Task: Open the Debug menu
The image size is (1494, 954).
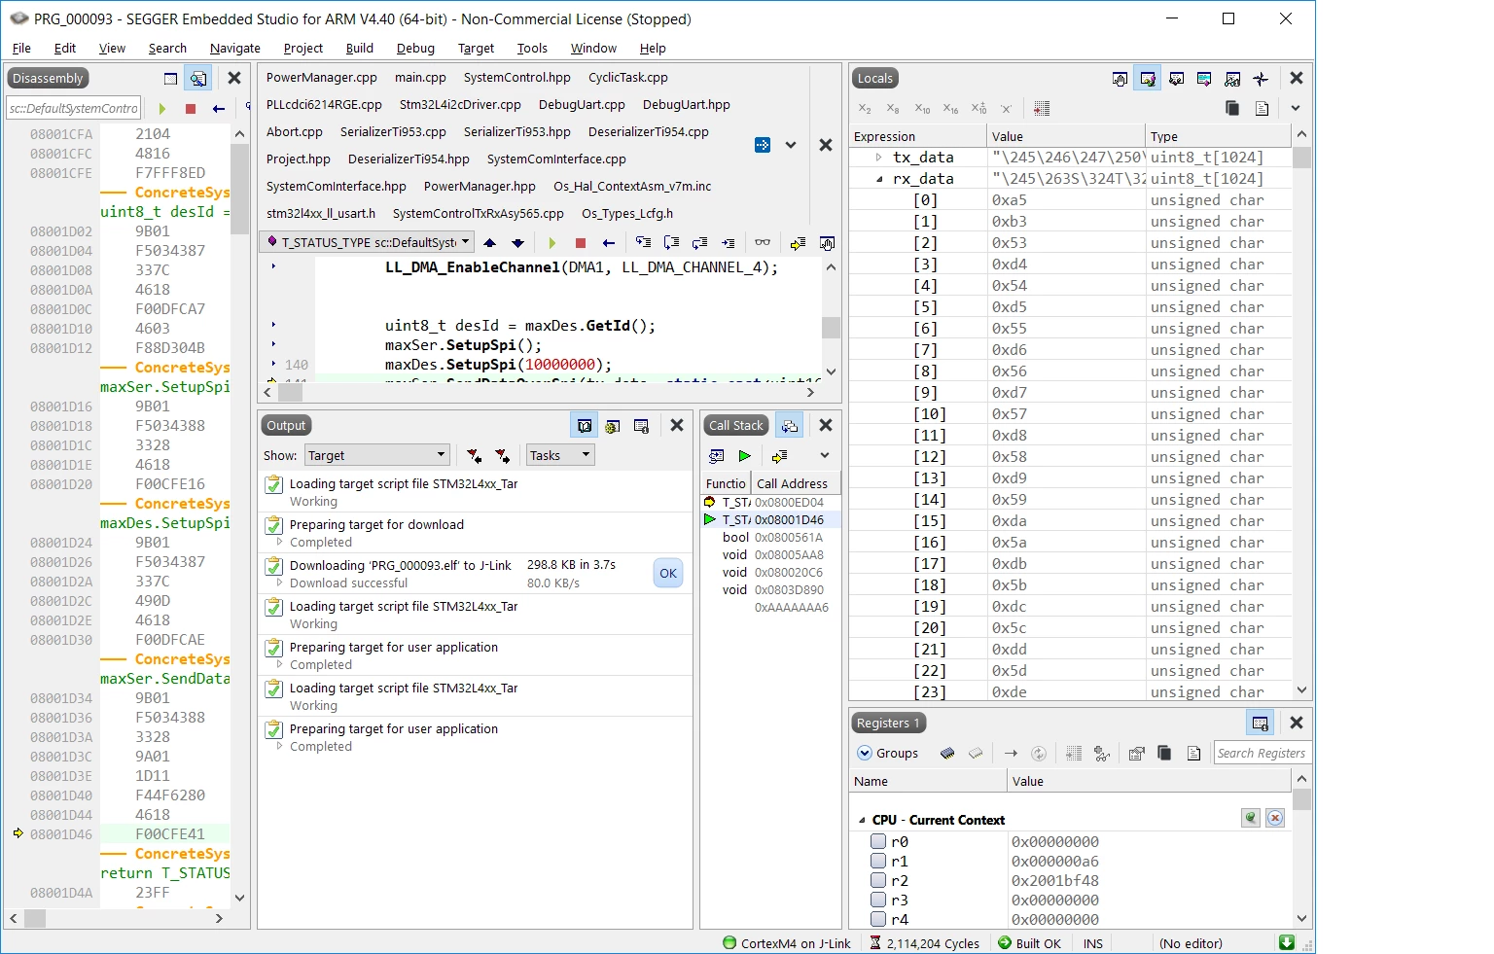Action: [x=415, y=48]
